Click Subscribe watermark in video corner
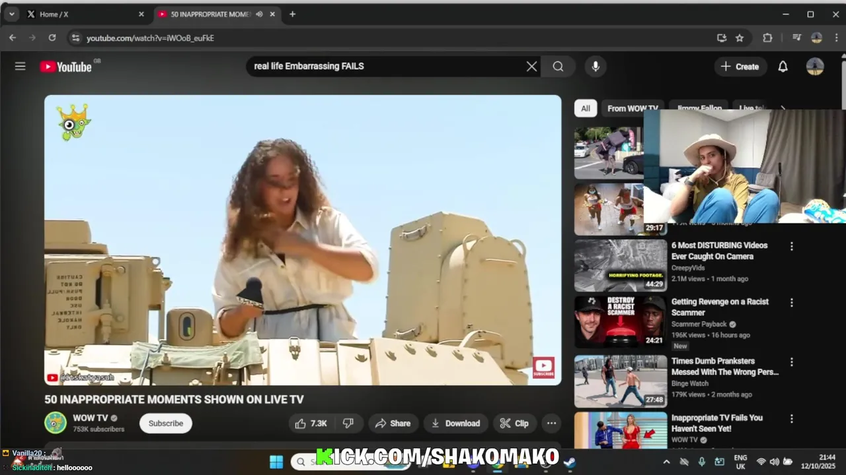The height and width of the screenshot is (475, 846). (543, 367)
